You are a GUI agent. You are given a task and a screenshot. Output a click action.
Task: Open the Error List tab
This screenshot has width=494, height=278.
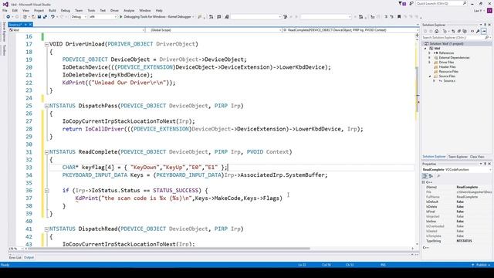click(15, 257)
